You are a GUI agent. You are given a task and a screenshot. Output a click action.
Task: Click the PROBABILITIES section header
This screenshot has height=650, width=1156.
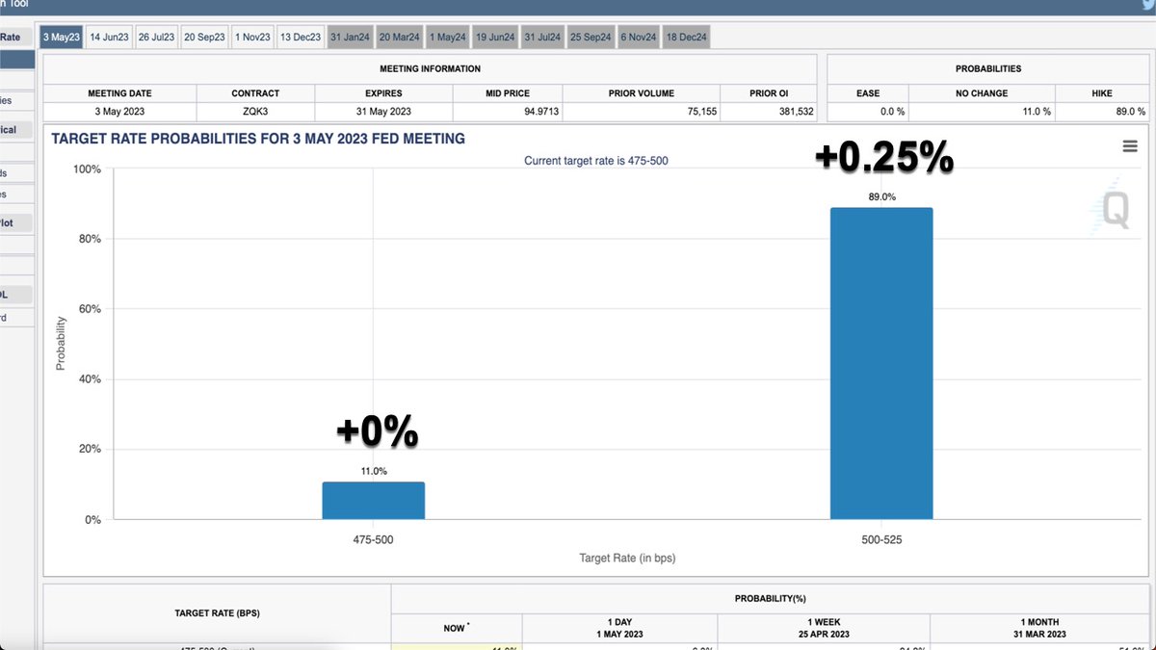point(988,69)
